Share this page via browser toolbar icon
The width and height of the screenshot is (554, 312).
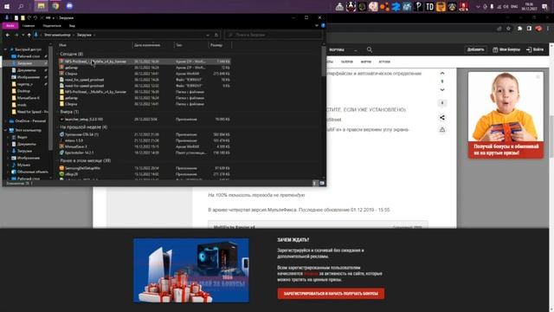pos(499,29)
